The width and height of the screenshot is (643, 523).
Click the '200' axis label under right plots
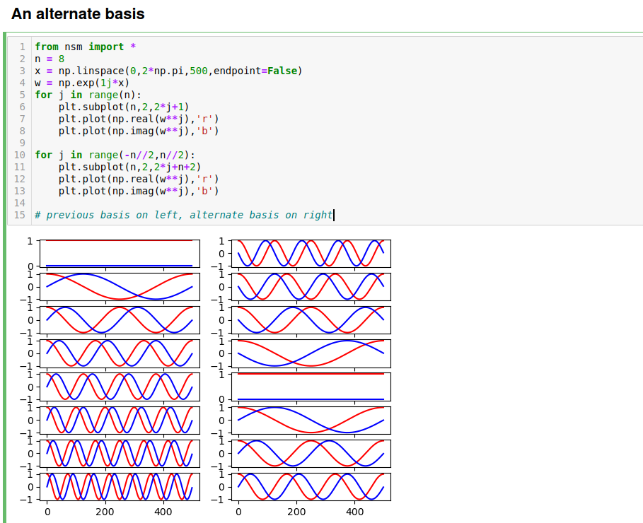296,512
